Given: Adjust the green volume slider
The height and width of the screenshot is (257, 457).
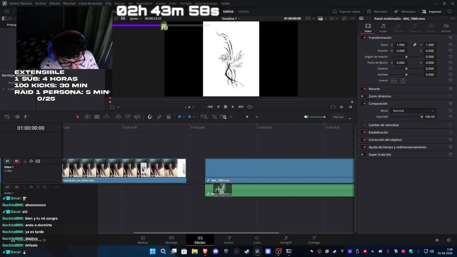Looking at the screenshot, I should pos(317,117).
